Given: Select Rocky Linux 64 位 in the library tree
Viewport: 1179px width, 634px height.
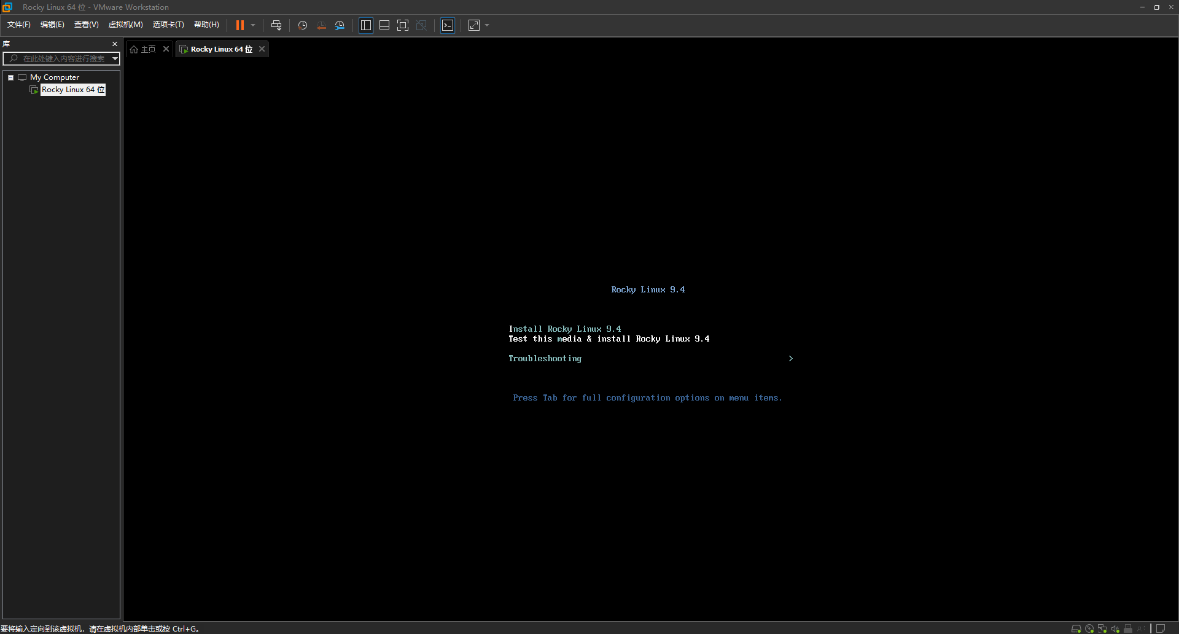Looking at the screenshot, I should 73,90.
